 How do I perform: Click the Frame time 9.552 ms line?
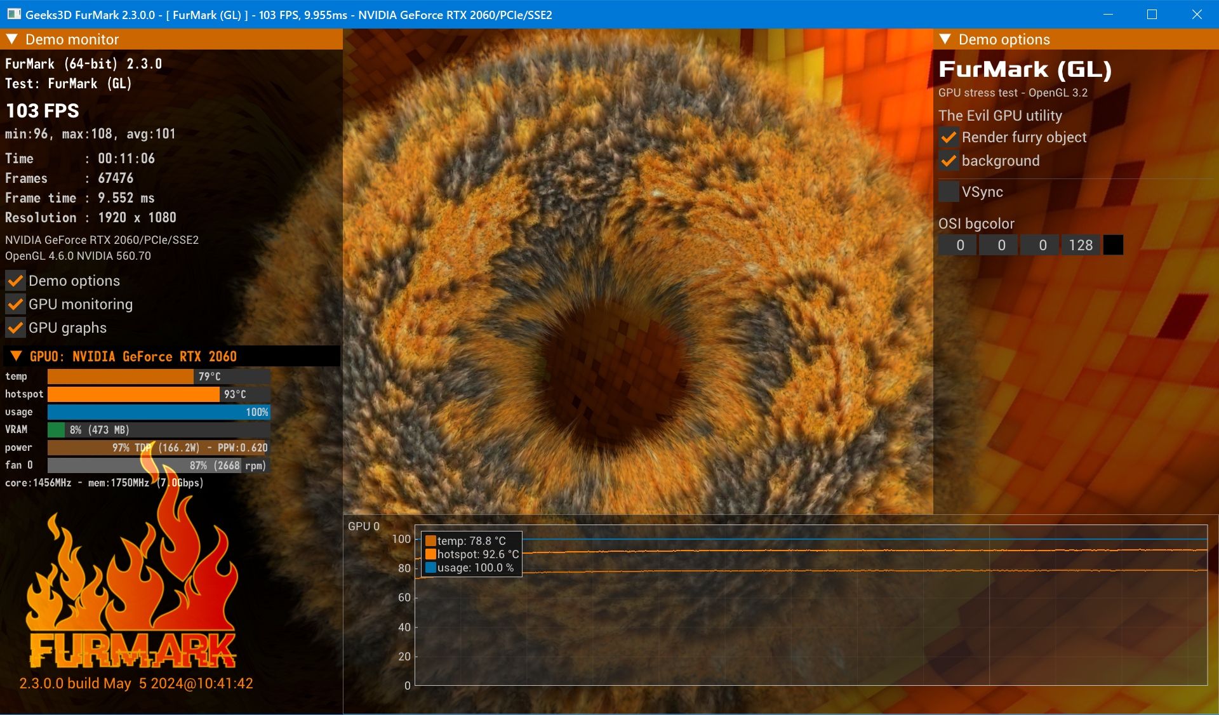[x=80, y=198]
